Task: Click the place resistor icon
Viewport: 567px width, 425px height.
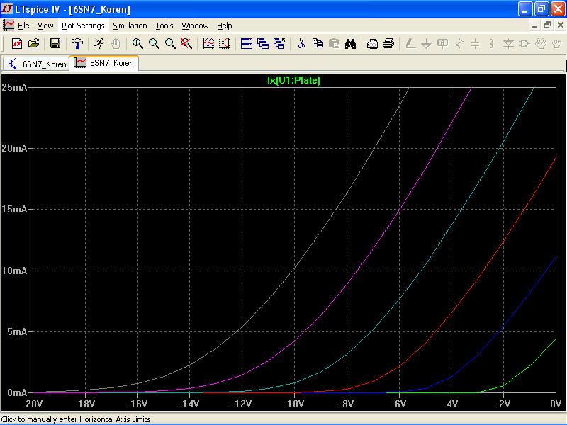Action: 459,44
